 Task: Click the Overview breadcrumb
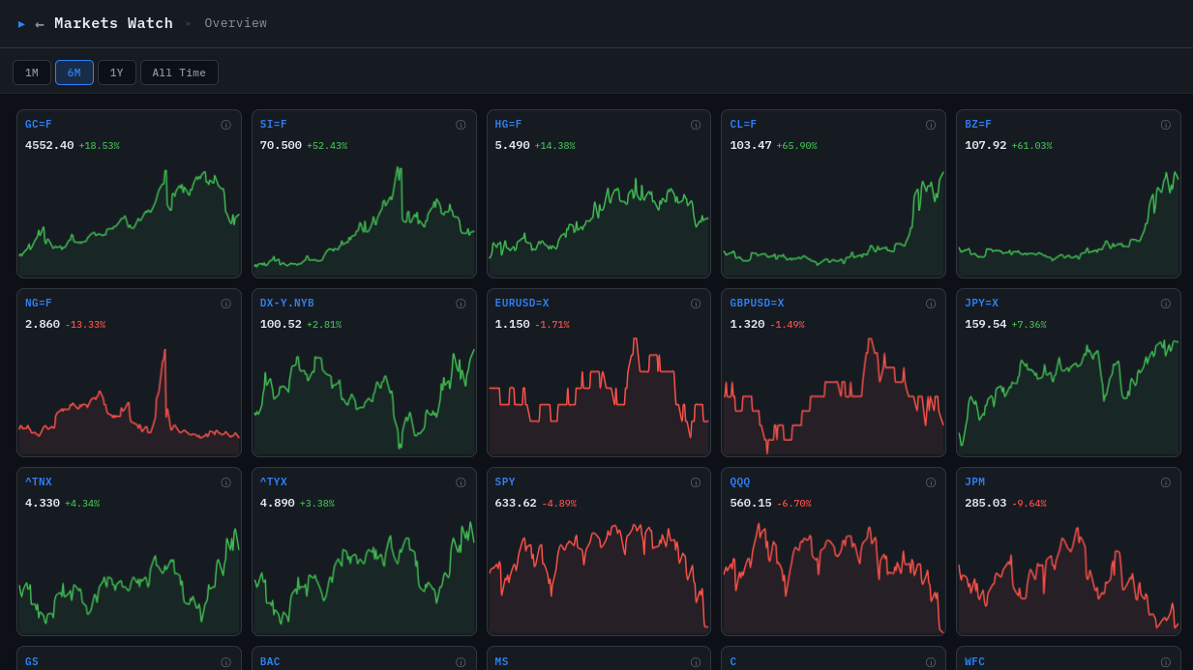(x=235, y=24)
